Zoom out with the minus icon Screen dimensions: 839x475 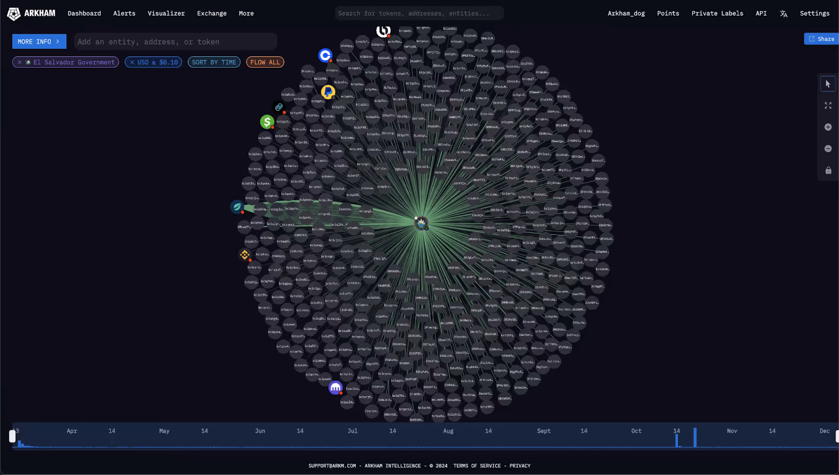click(x=828, y=149)
